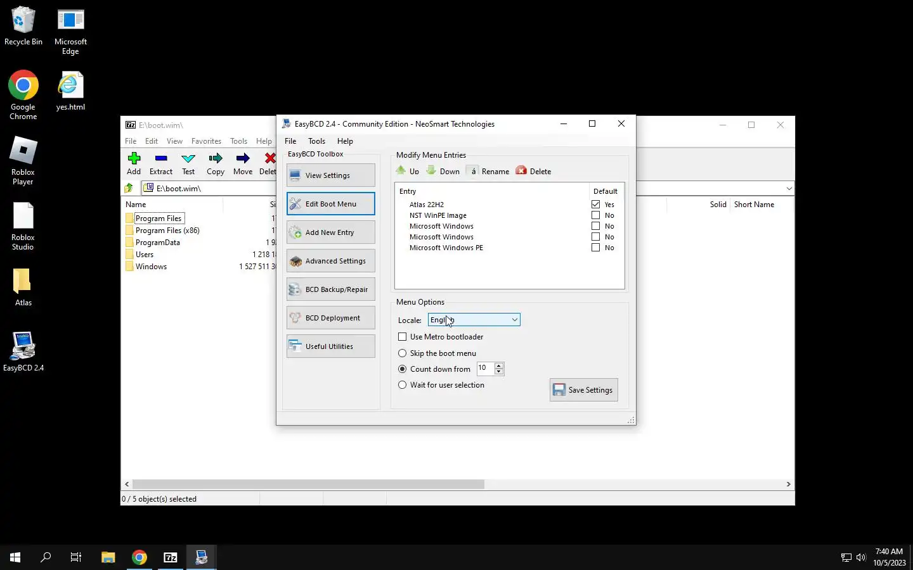Open EasyBCD Help menu
The height and width of the screenshot is (570, 913).
tap(345, 141)
